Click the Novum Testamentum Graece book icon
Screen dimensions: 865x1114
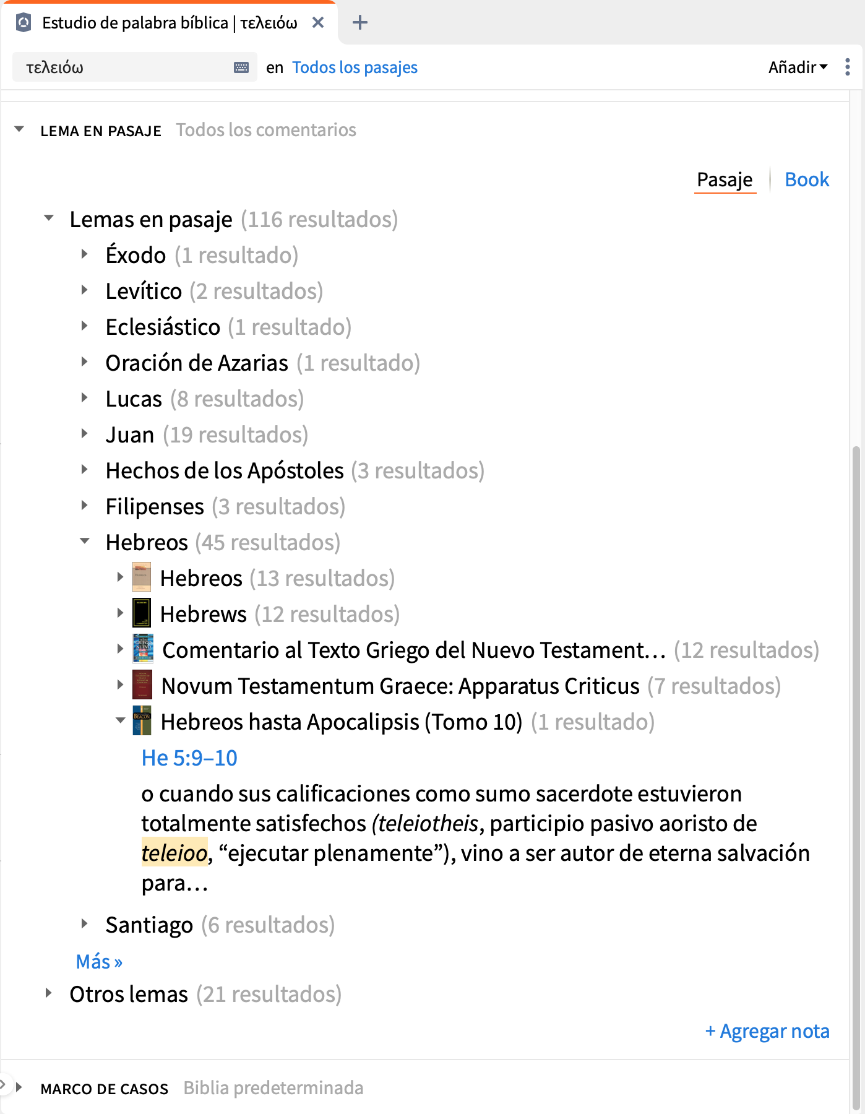click(142, 685)
